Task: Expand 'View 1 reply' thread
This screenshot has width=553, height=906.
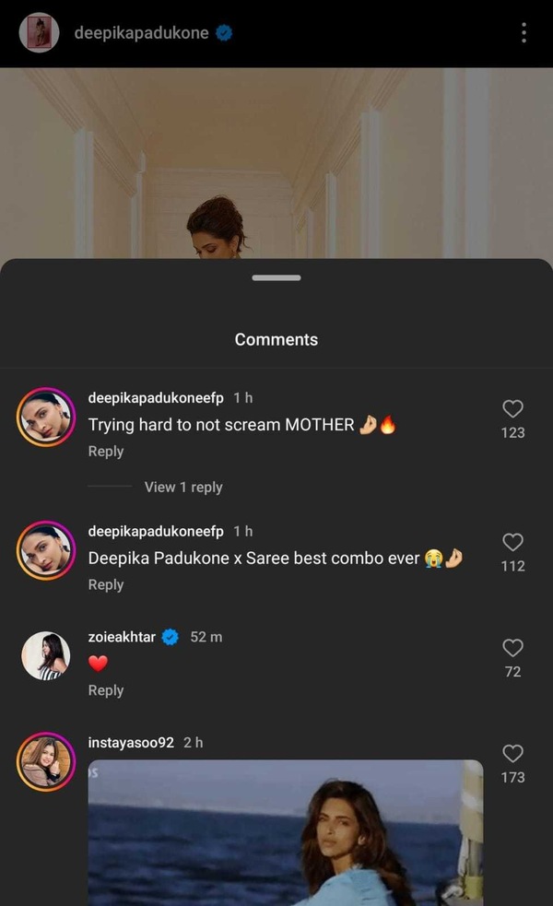Action: [x=183, y=487]
